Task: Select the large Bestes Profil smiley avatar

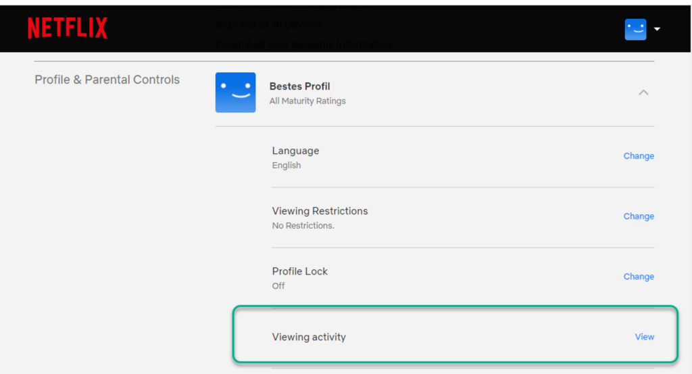Action: [x=235, y=92]
